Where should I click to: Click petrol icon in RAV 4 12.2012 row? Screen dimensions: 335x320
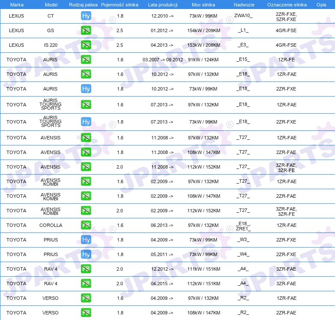pos(86,269)
